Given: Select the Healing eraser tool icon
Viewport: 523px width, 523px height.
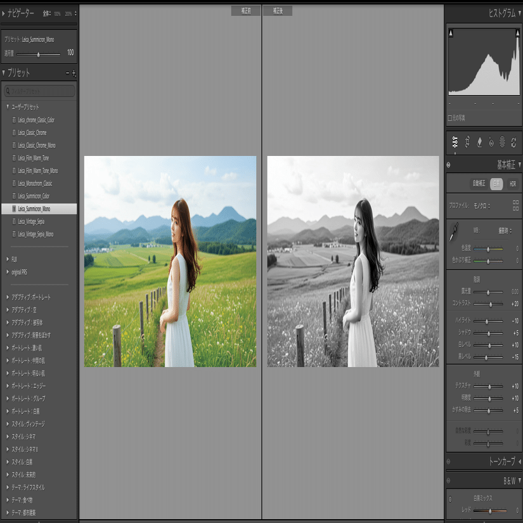Looking at the screenshot, I should pyautogui.click(x=479, y=142).
